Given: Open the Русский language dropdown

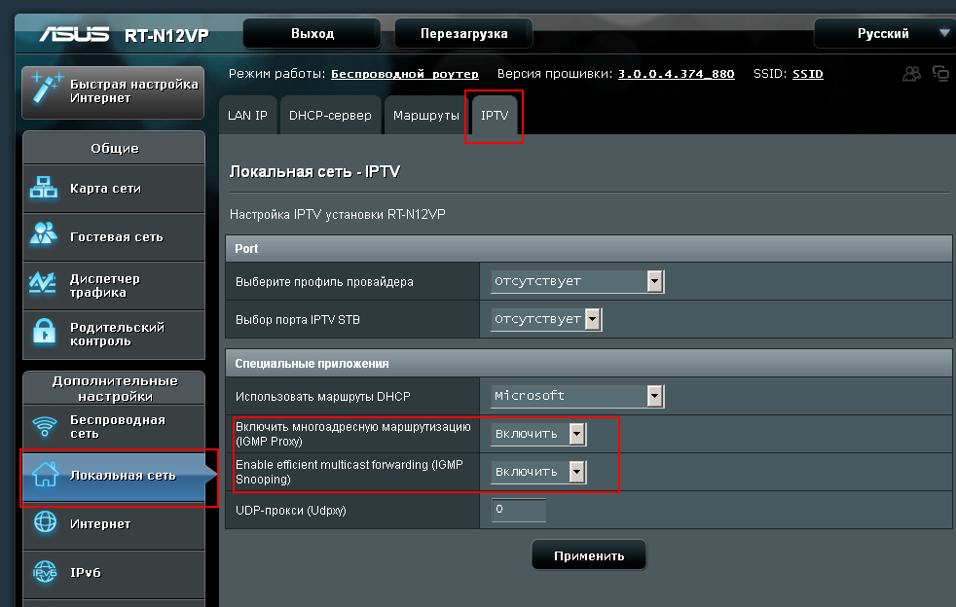Looking at the screenshot, I should tap(885, 33).
